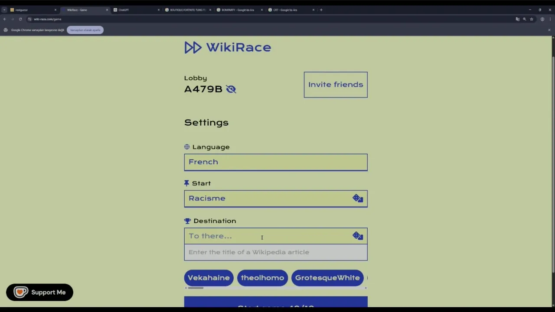Open the Chrome three-dot menu
Viewport: 555px width, 312px height.
coord(549,19)
